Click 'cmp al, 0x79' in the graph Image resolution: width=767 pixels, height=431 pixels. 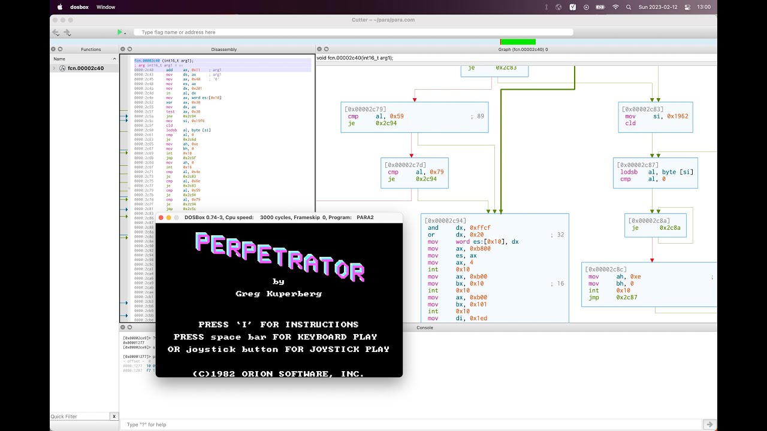pos(415,172)
